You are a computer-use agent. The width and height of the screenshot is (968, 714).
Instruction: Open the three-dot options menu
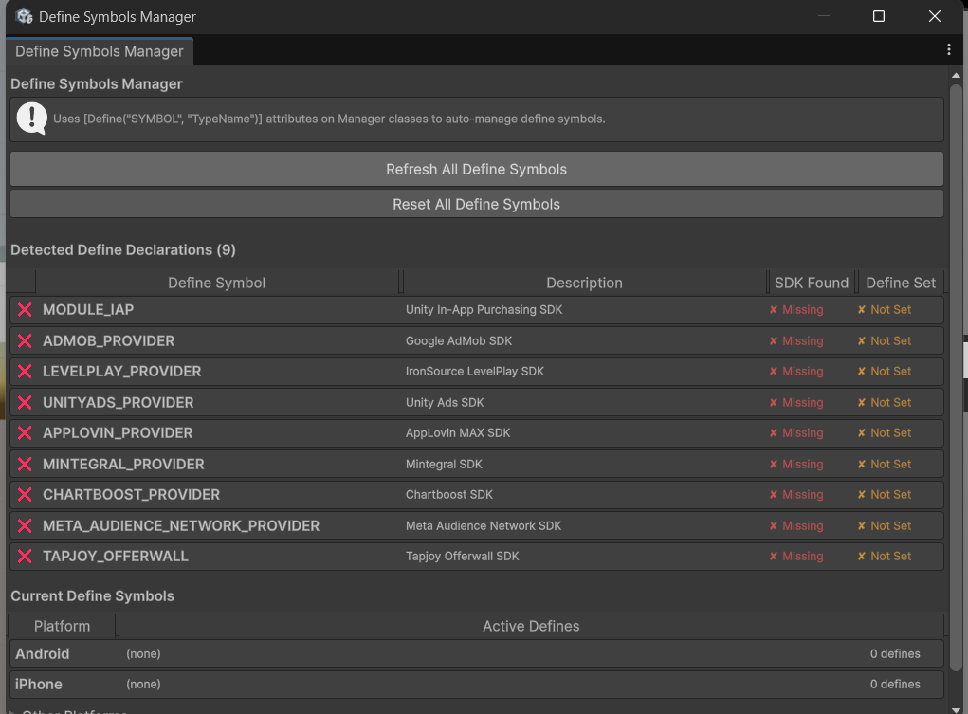[x=949, y=48]
